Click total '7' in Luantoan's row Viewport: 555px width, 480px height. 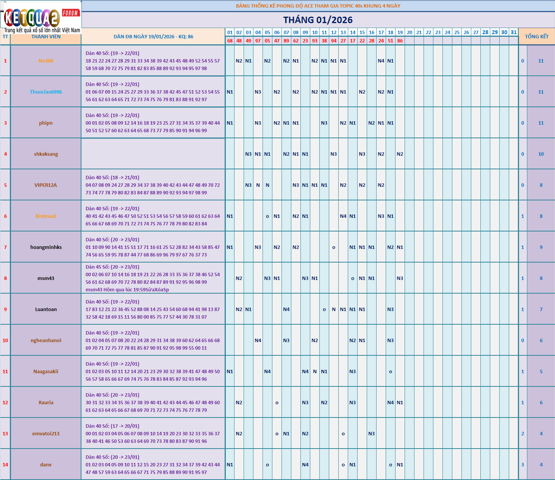[x=541, y=310]
